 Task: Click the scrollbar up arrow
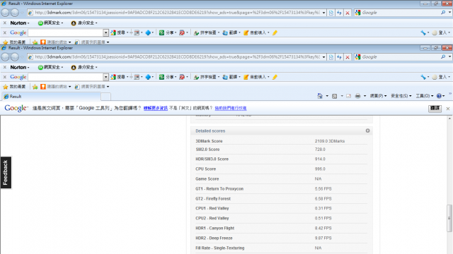click(x=449, y=119)
